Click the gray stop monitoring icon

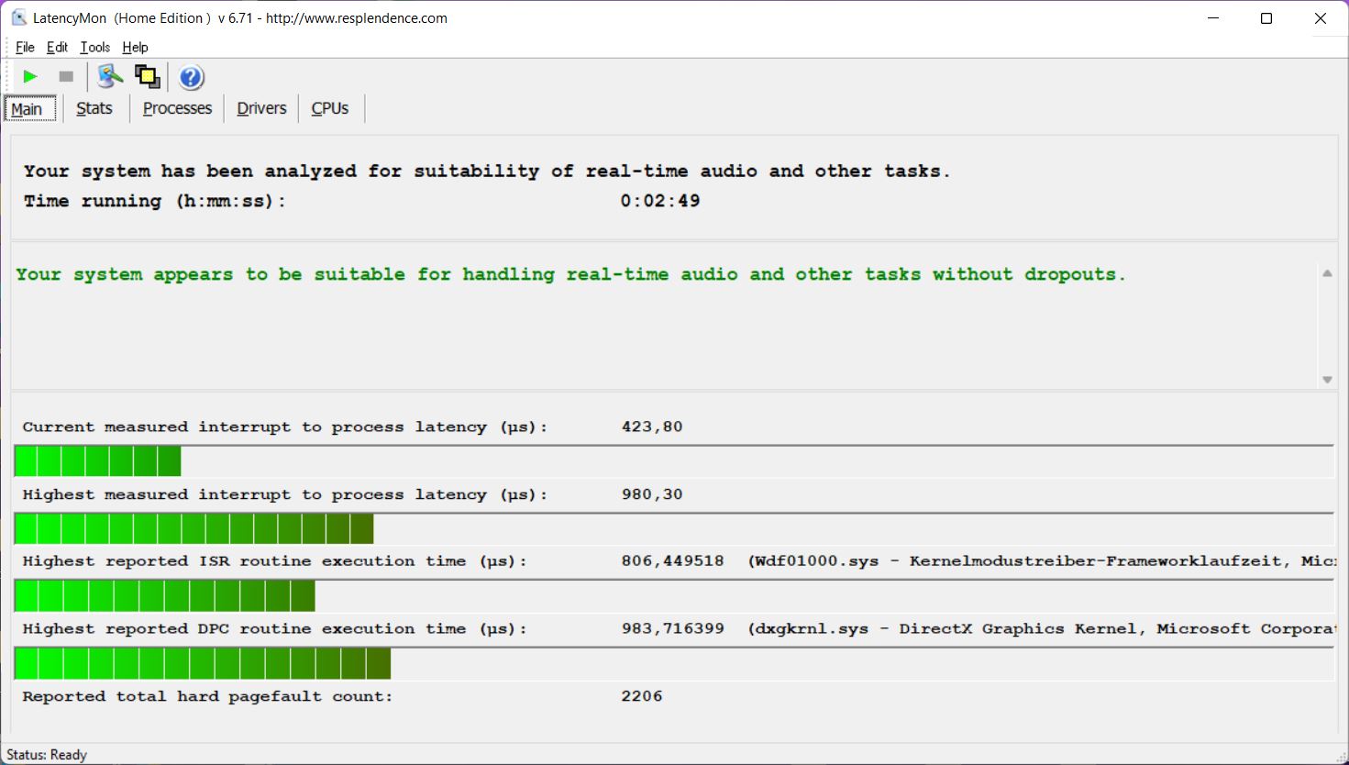point(66,77)
